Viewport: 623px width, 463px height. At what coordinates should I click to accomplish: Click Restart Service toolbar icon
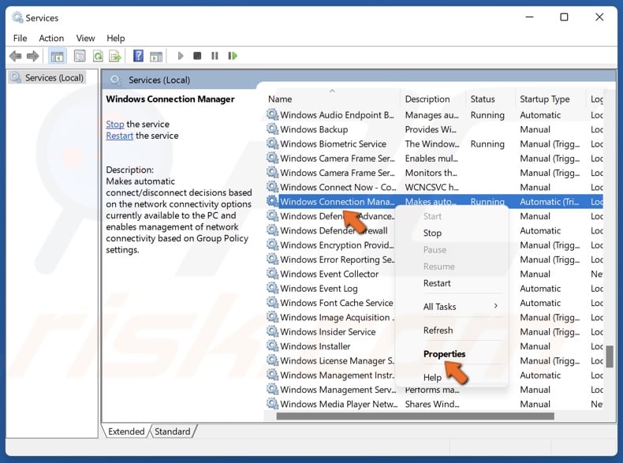tap(233, 56)
